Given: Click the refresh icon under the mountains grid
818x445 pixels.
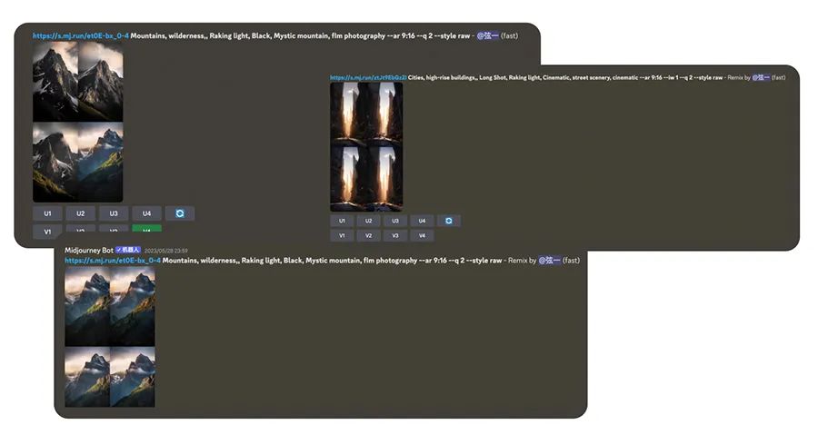Looking at the screenshot, I should (180, 213).
